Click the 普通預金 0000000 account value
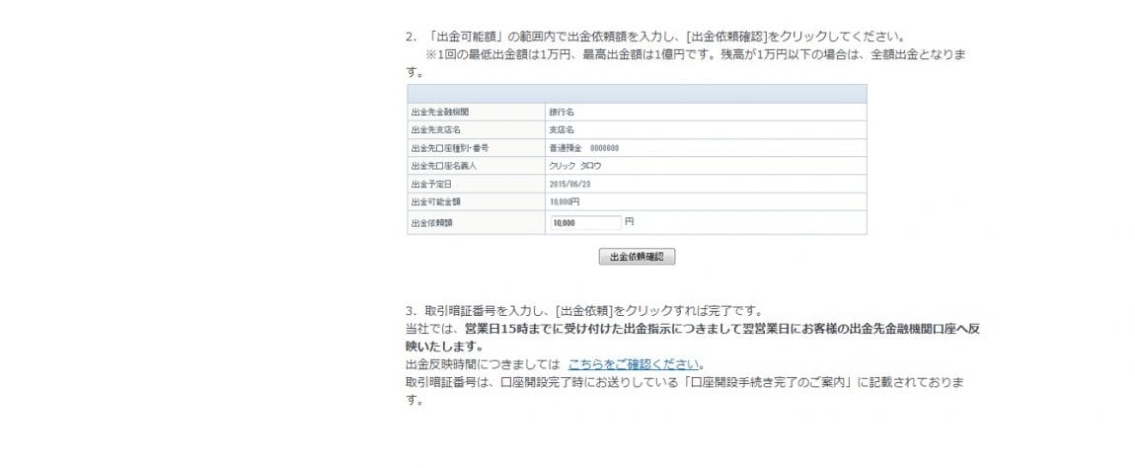The height and width of the screenshot is (468, 1135). 583,147
